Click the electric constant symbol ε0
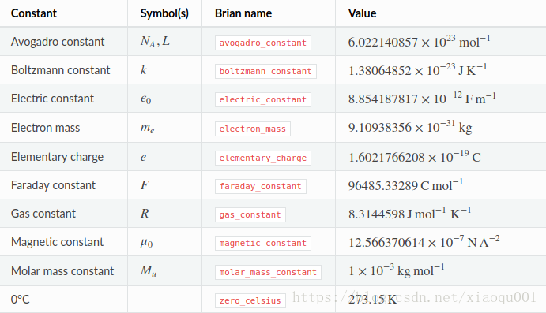This screenshot has height=313, width=546. tap(145, 99)
